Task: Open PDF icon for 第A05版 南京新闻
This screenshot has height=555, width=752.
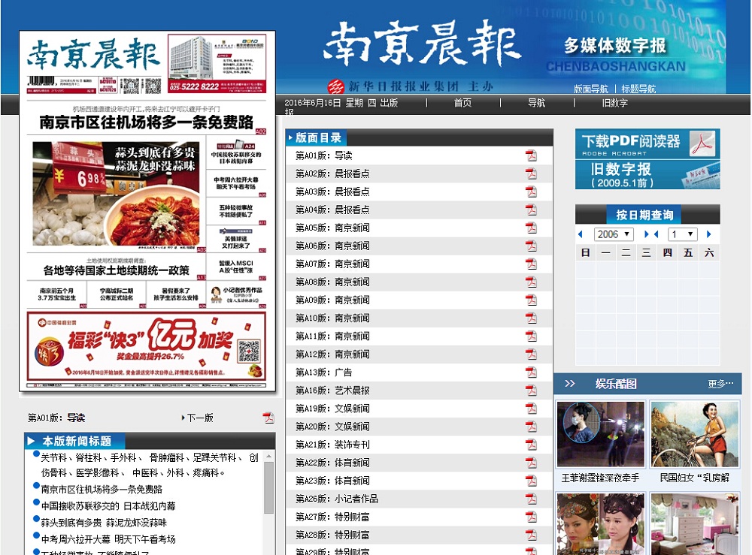Action: pos(531,228)
